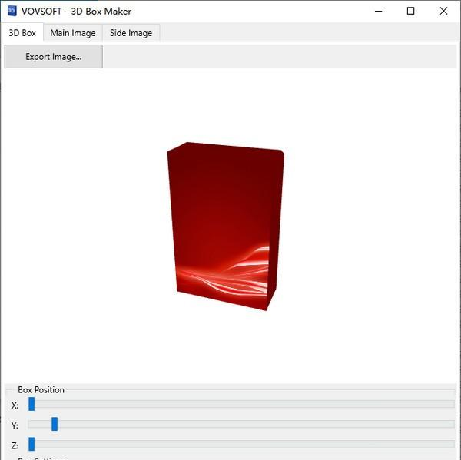Open the Side Image tab
The width and height of the screenshot is (461, 460).
[131, 32]
